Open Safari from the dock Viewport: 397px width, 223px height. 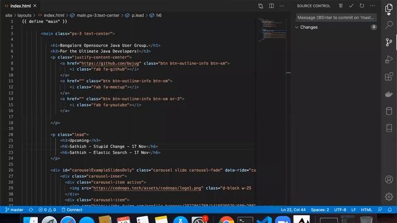tap(68, 220)
